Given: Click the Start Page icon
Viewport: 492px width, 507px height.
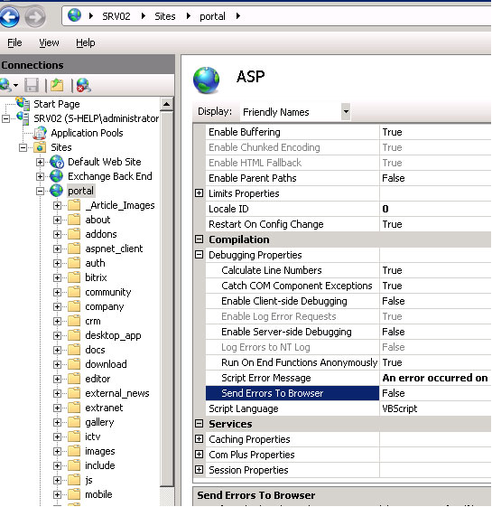Looking at the screenshot, I should 23,103.
